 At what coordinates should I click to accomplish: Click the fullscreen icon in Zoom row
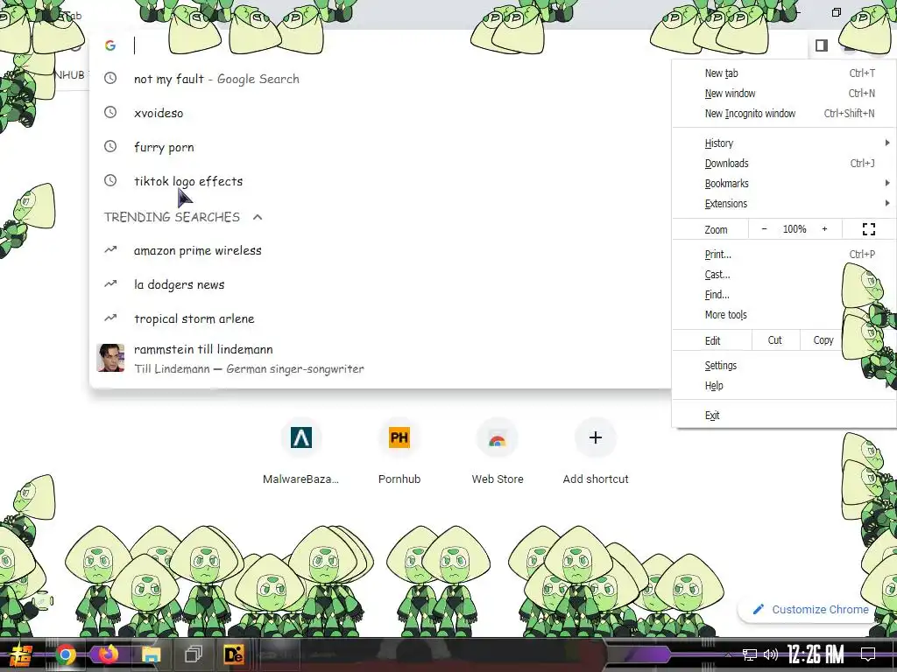click(x=868, y=229)
